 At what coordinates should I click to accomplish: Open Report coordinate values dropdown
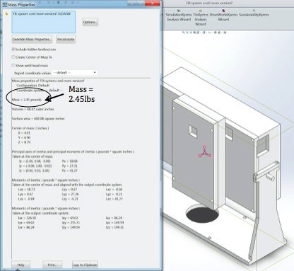pos(74,73)
